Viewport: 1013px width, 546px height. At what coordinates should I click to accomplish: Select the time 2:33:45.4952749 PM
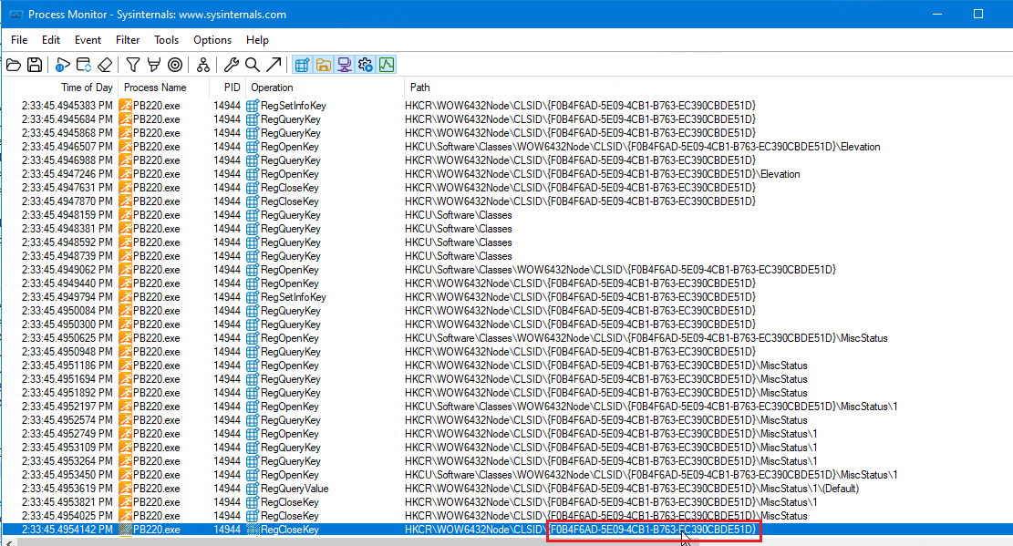67,434
